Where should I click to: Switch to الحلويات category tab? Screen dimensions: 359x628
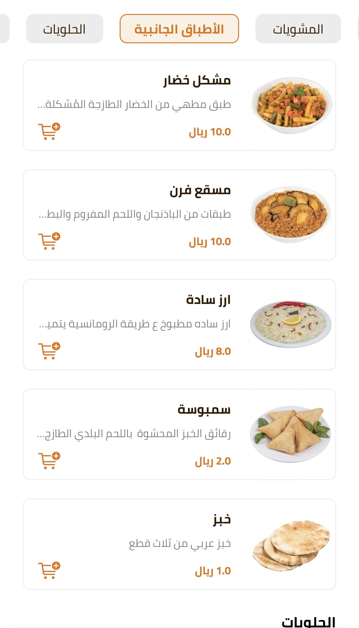(x=65, y=29)
